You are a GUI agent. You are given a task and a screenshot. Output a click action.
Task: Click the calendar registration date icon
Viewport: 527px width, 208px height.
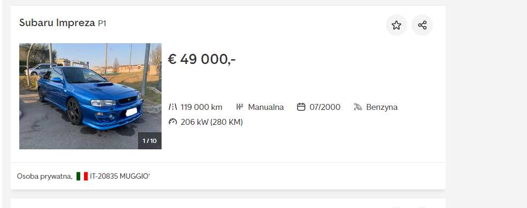pyautogui.click(x=301, y=107)
